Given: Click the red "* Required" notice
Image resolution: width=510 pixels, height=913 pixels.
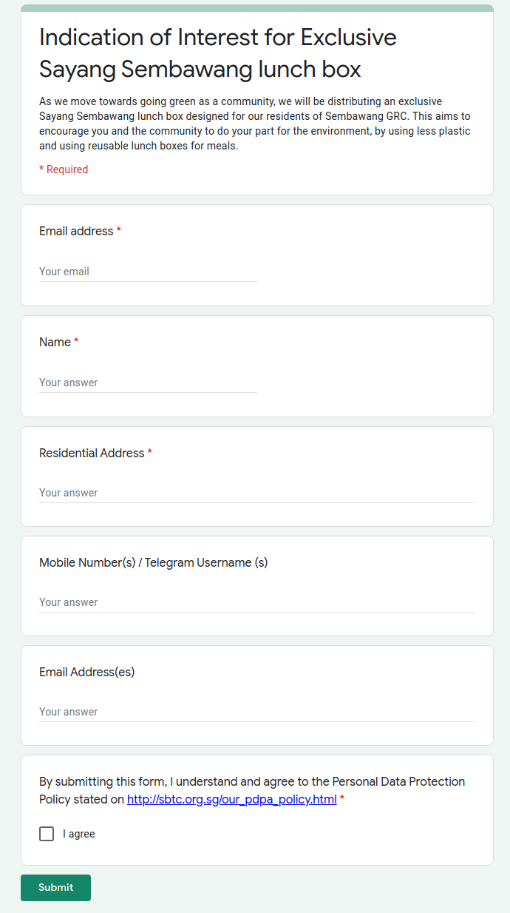Looking at the screenshot, I should pos(64,169).
